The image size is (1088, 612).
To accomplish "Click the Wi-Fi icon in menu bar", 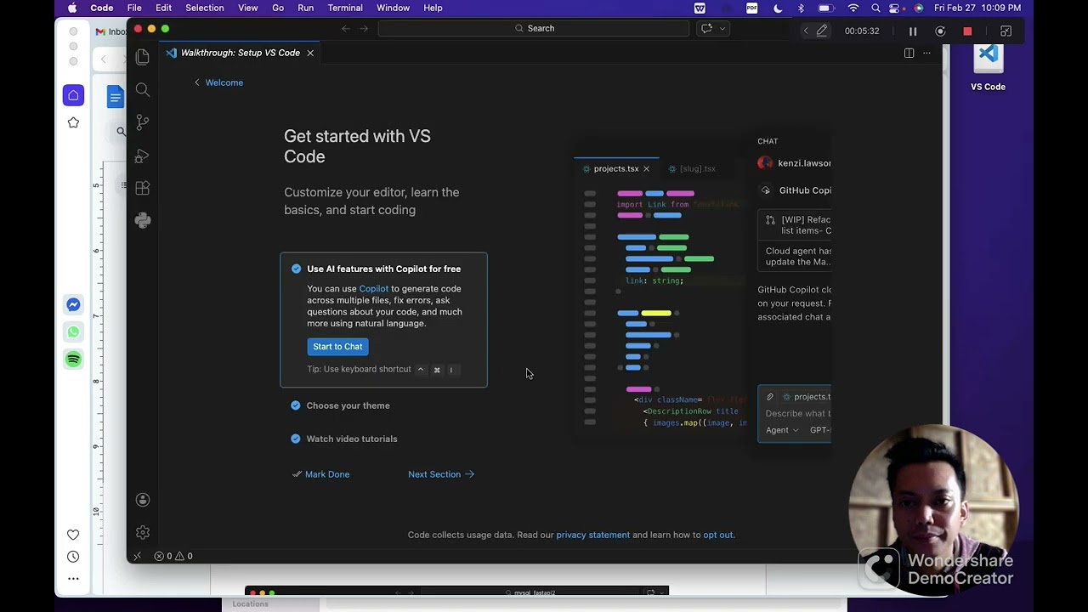I will 853,8.
